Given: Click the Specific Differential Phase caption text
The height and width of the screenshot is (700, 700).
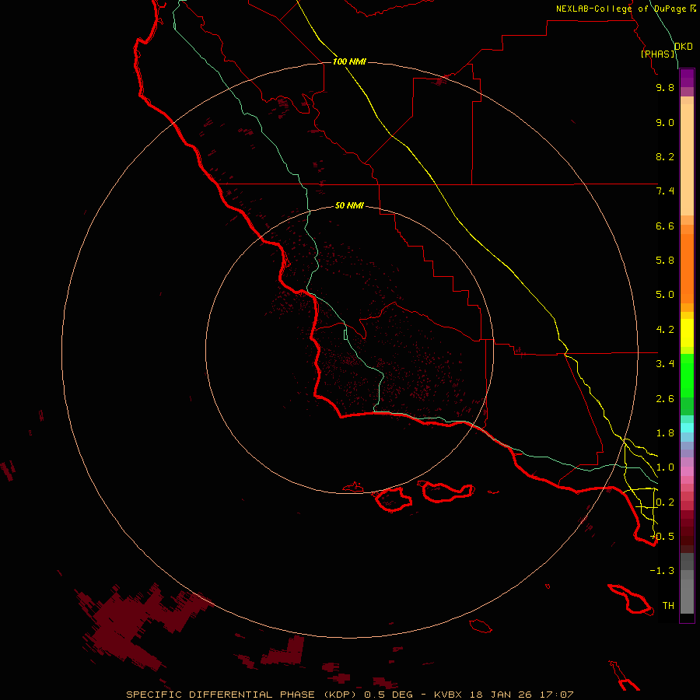Looking at the screenshot, I should coord(349,695).
